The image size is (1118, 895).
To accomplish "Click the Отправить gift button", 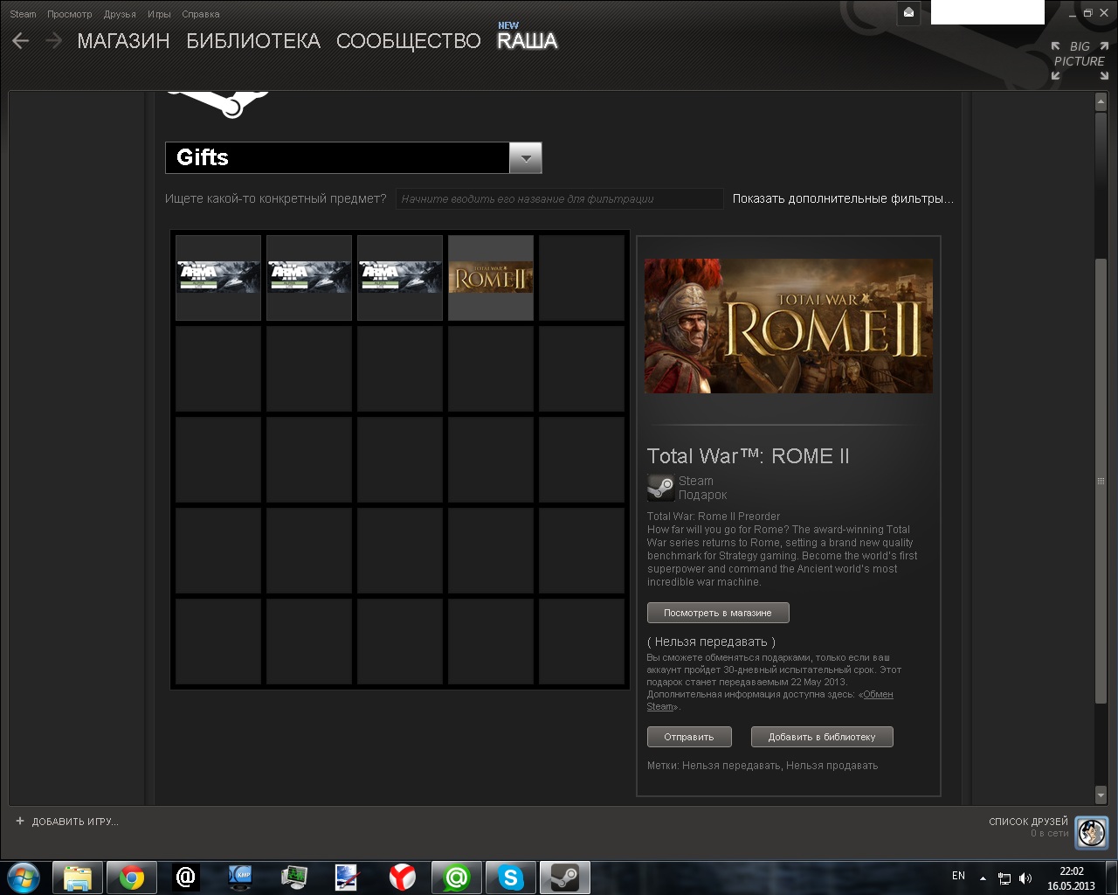I will [x=689, y=737].
